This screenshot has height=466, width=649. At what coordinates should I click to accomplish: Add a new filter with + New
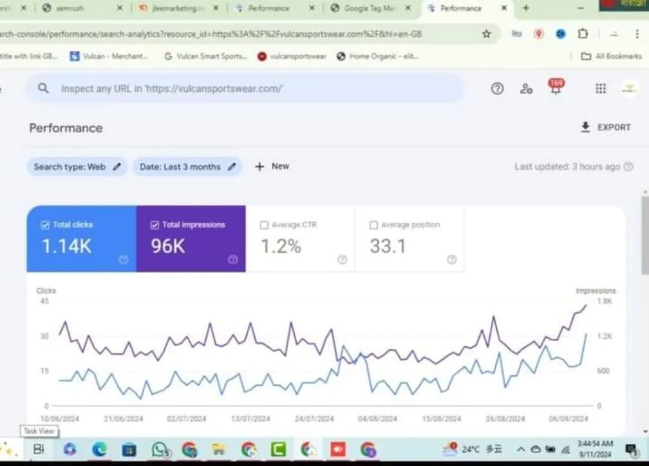click(272, 167)
